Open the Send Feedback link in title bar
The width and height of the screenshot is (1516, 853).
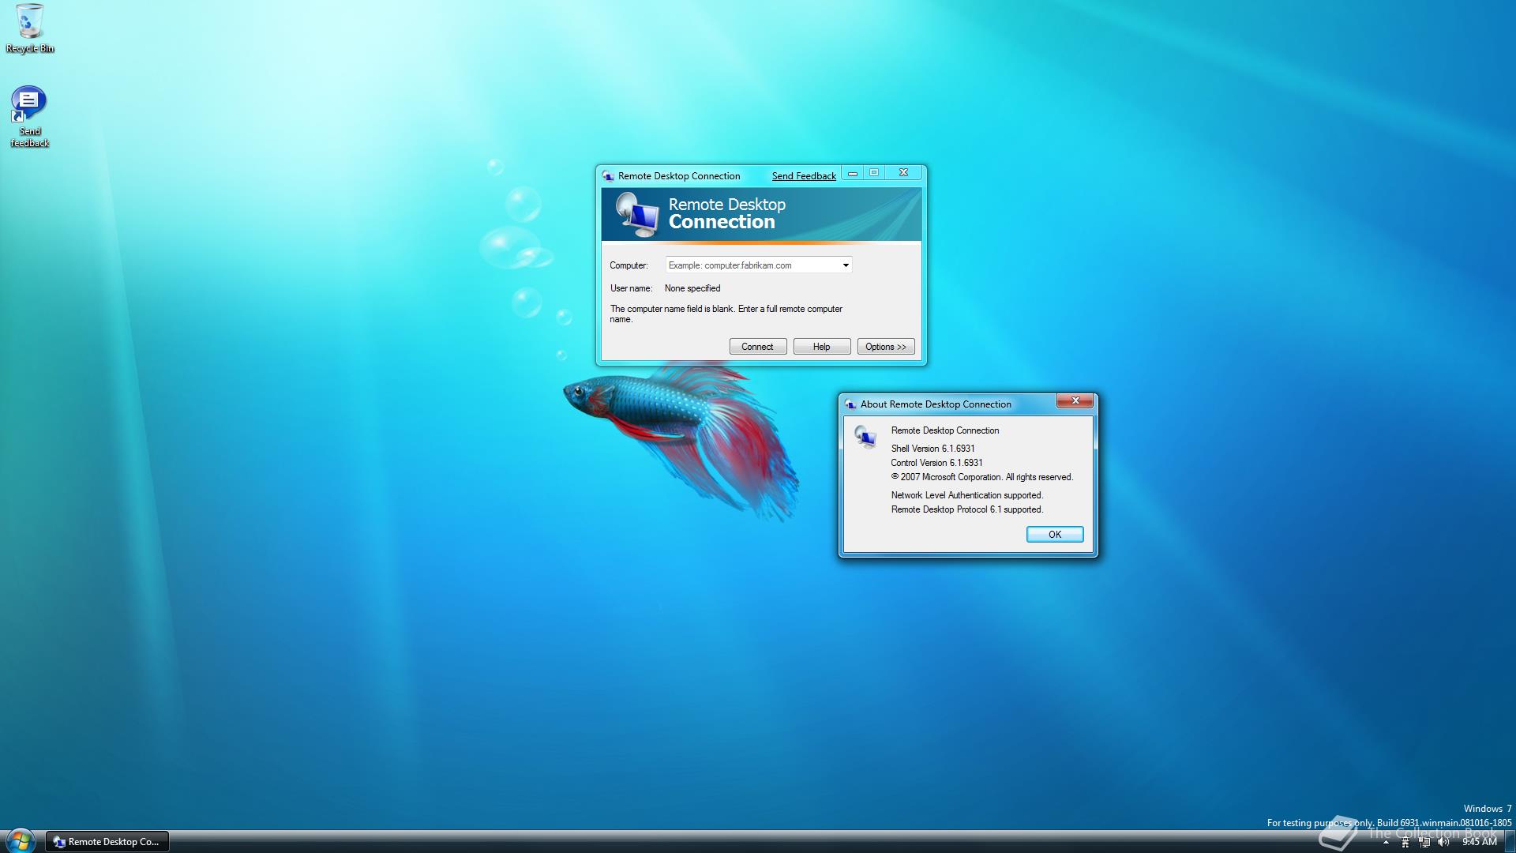click(x=804, y=176)
